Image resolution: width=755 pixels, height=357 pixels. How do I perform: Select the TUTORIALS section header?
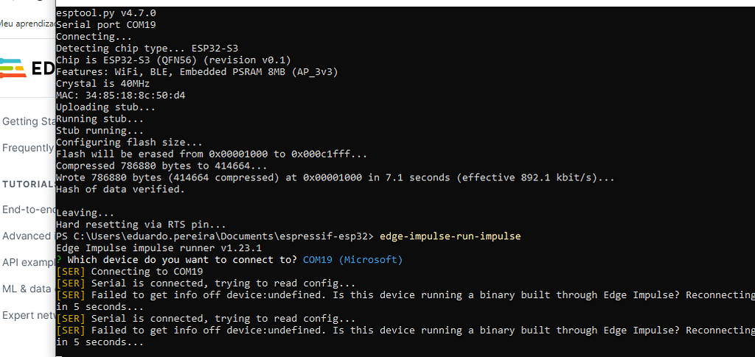[28, 184]
